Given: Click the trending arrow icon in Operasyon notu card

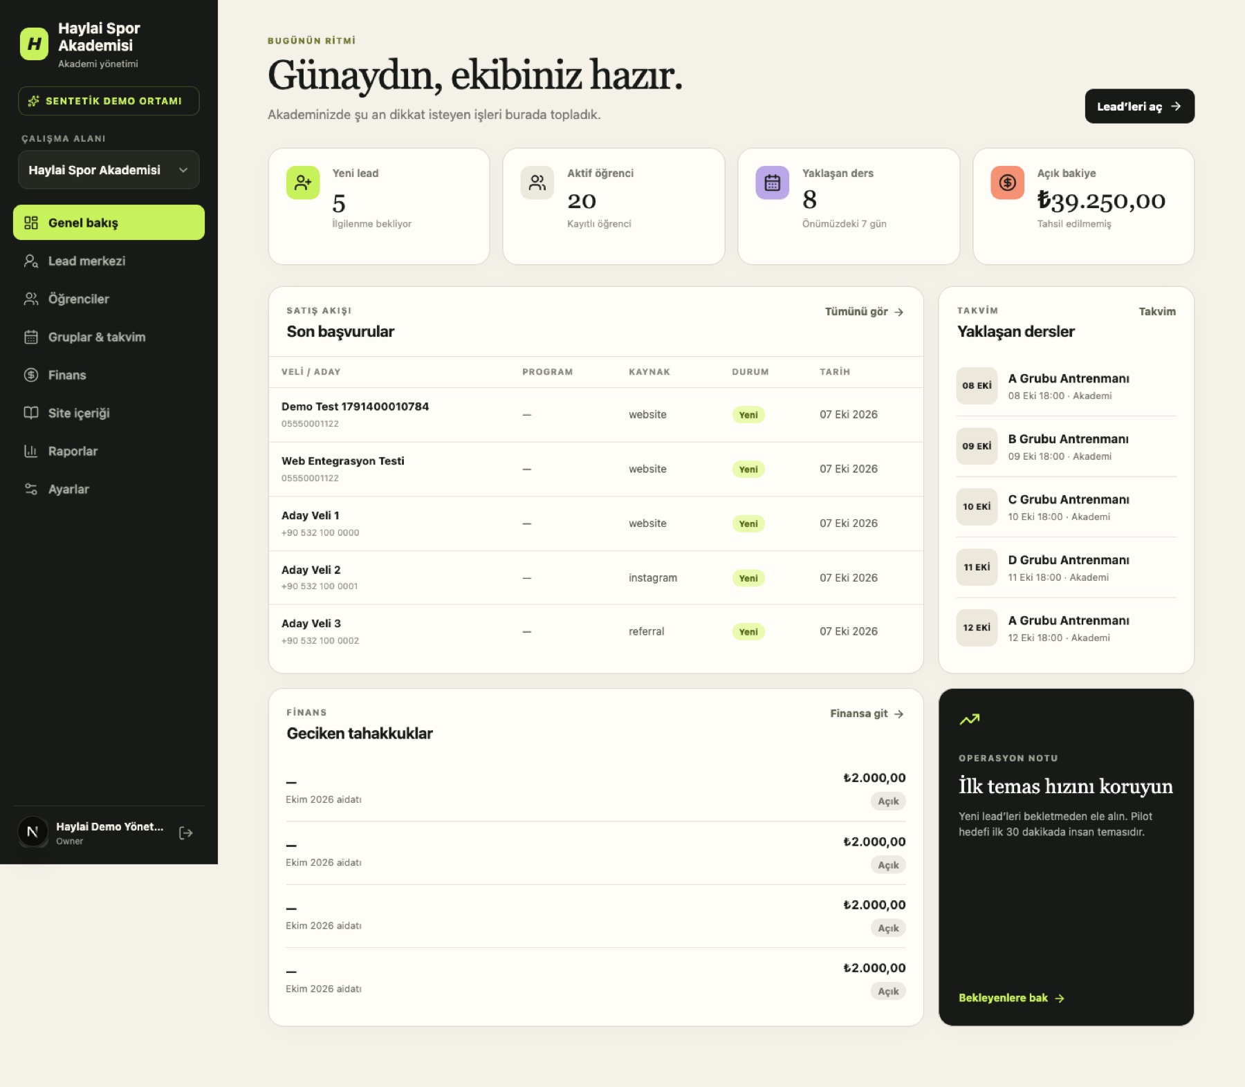Looking at the screenshot, I should [x=970, y=719].
